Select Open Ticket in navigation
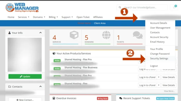The width and height of the screenshot is (181, 101). pos(83,17)
